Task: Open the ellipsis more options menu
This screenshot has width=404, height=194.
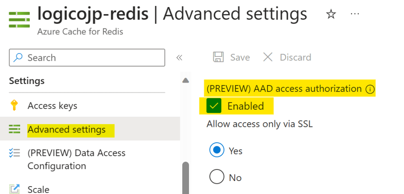Action: pyautogui.click(x=355, y=14)
